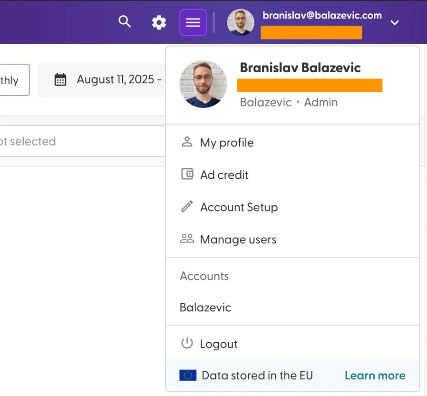Image resolution: width=427 pixels, height=396 pixels.
Task: Select the Balazevic account entry
Action: (x=292, y=308)
